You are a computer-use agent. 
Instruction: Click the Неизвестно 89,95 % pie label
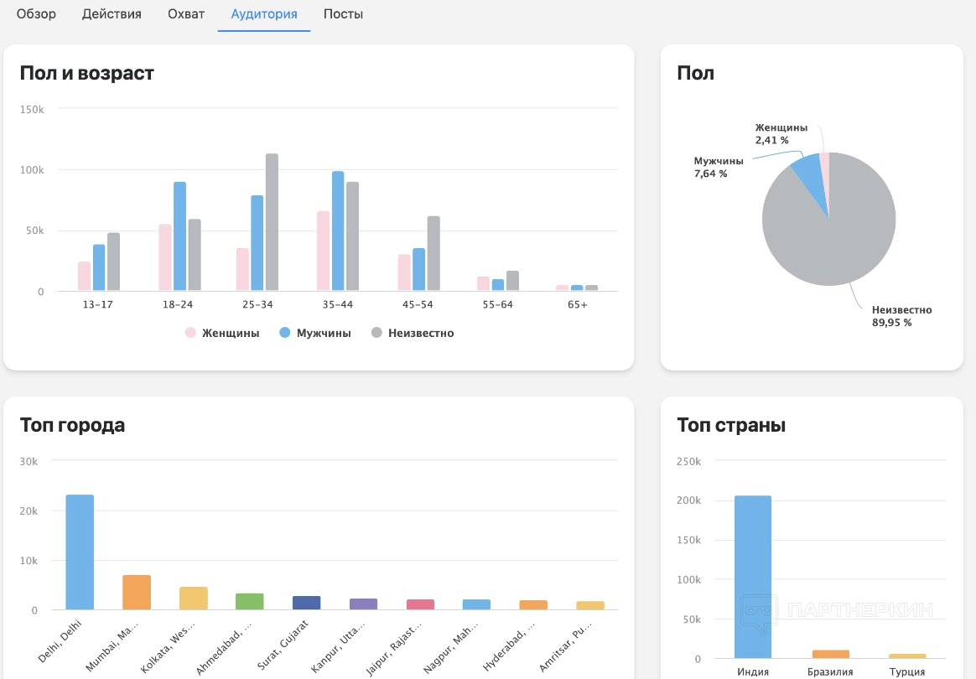901,316
